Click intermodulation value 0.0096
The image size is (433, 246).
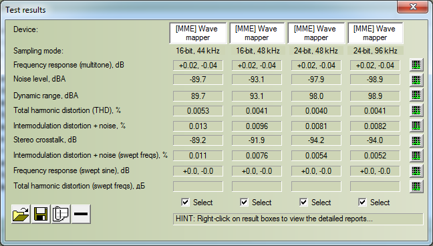pos(257,126)
